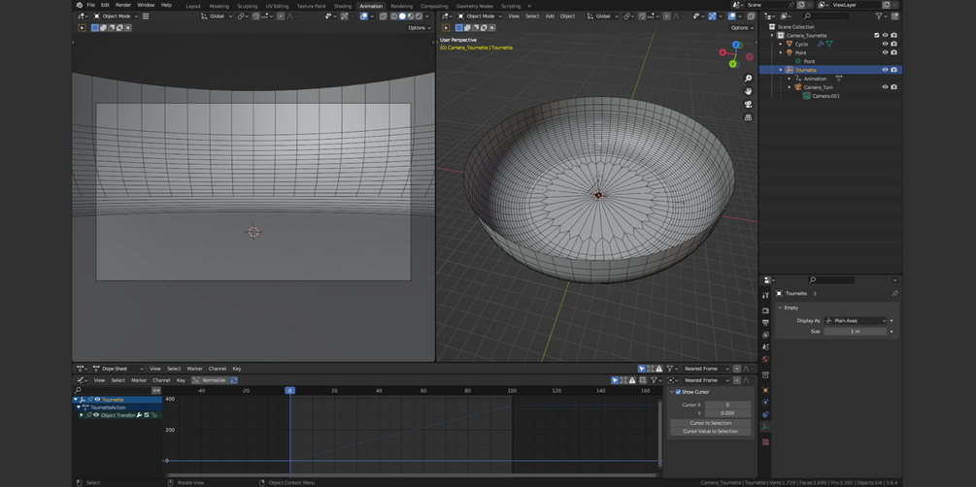This screenshot has height=487, width=976.
Task: Switch to the Rendering workspace tab
Action: click(x=401, y=6)
